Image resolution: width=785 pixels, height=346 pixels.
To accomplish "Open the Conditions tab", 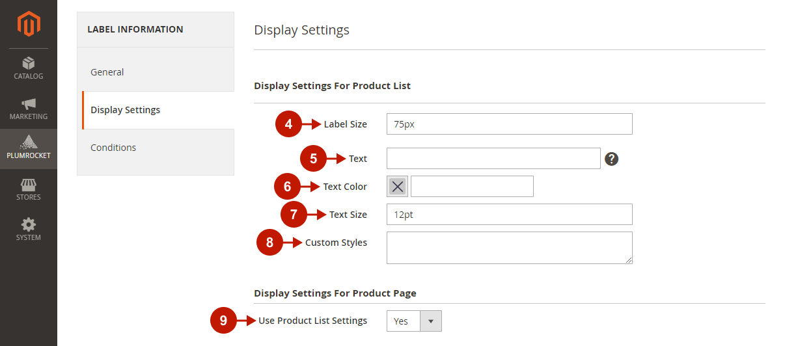I will pos(113,148).
